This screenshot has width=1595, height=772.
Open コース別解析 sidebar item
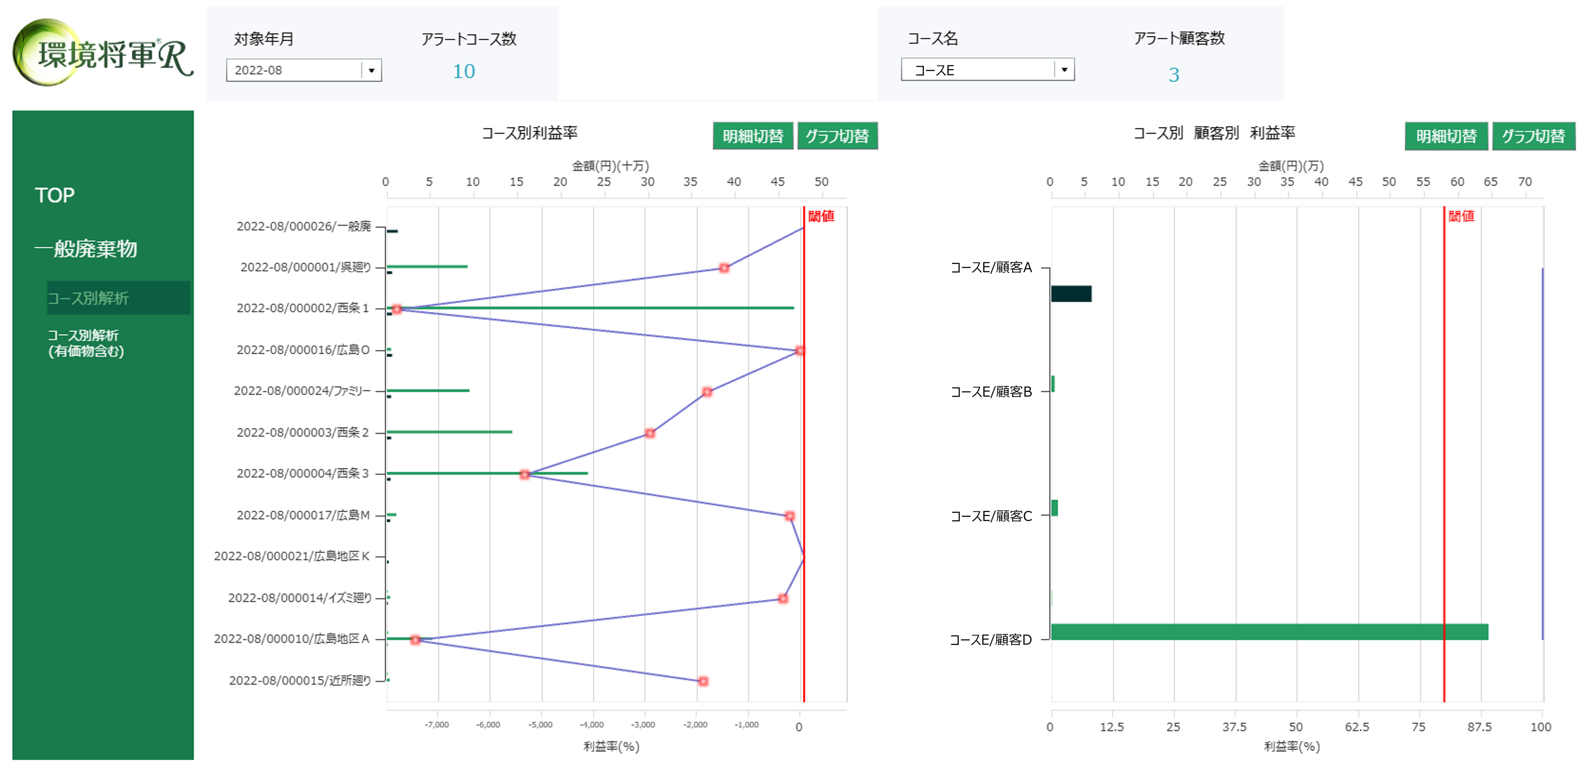click(88, 298)
